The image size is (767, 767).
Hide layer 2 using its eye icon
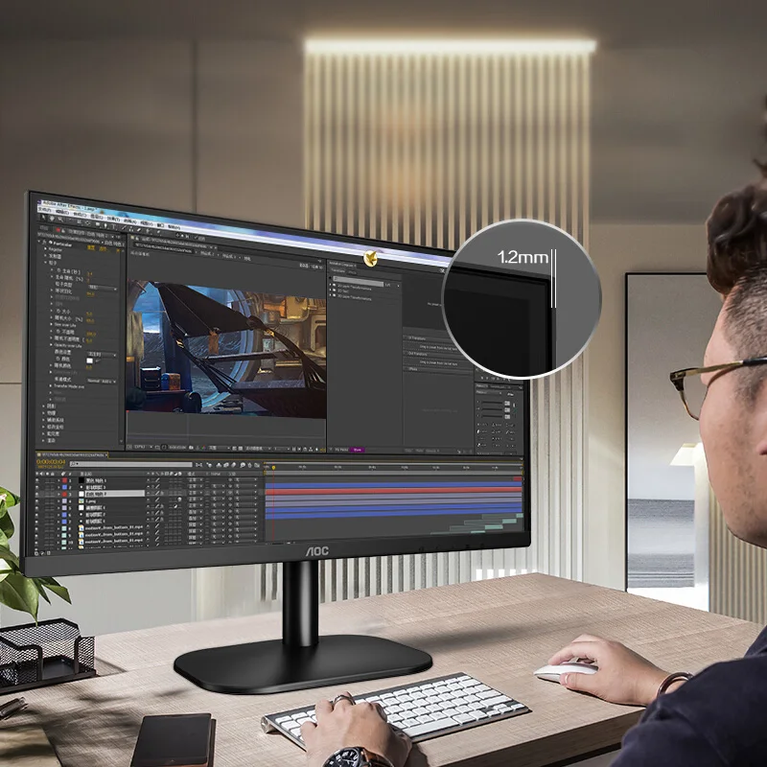click(x=36, y=487)
